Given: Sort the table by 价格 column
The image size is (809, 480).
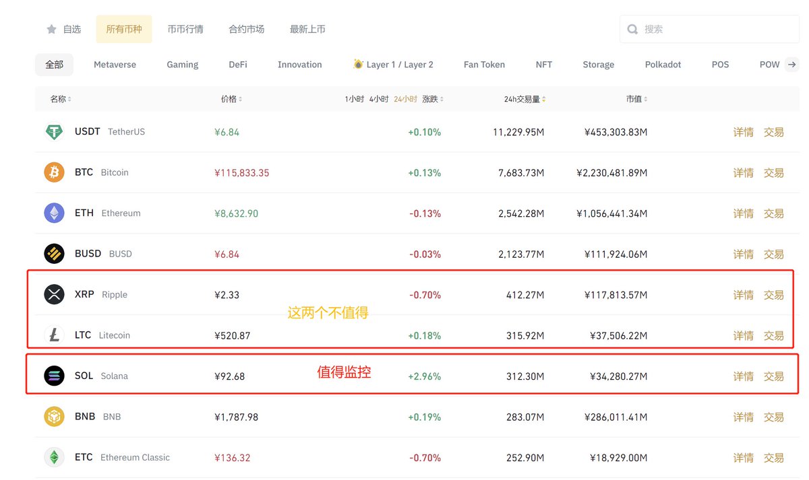Looking at the screenshot, I should coord(231,99).
